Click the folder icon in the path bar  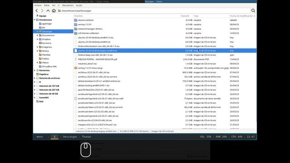[59, 11]
